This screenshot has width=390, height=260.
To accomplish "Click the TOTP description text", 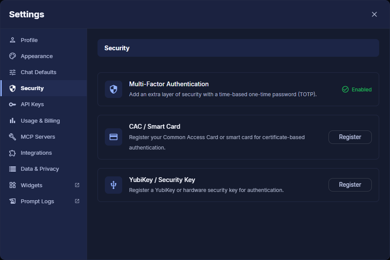I will point(223,94).
